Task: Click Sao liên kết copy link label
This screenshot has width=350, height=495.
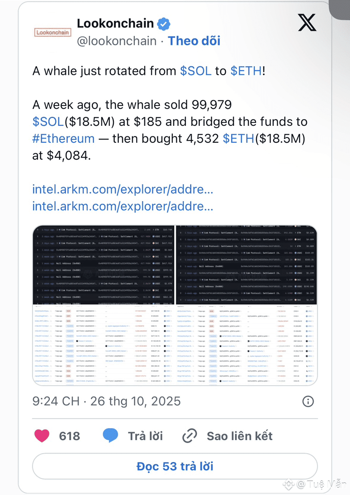Action: 239,436
